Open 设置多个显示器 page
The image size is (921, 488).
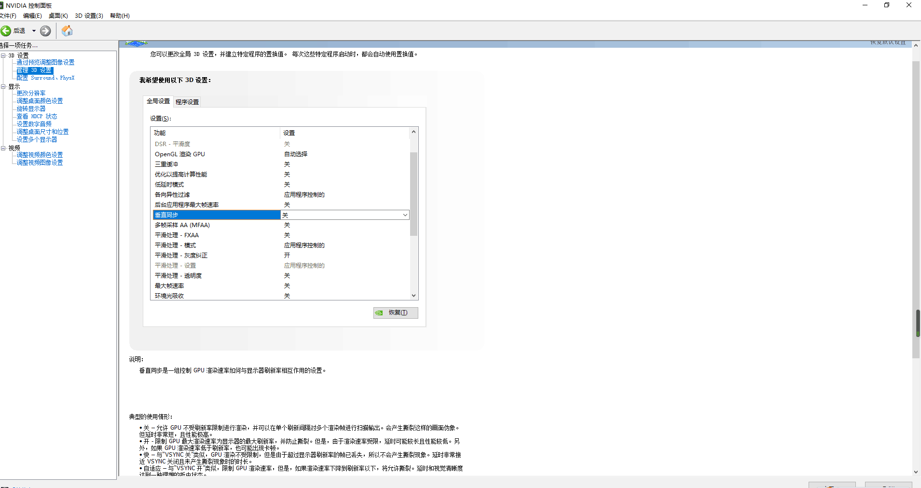tap(37, 140)
